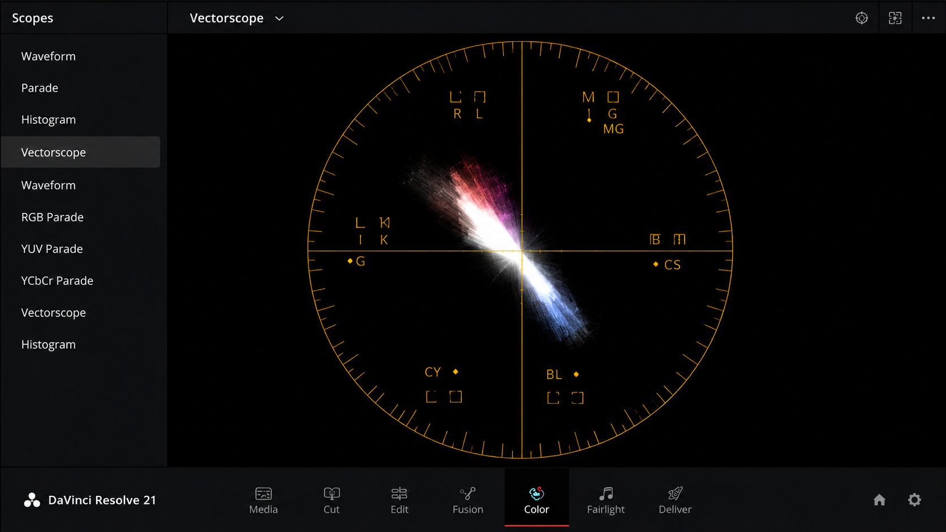Click the DaVinci Resolve 21 label
Image resolution: width=946 pixels, height=532 pixels.
[102, 500]
